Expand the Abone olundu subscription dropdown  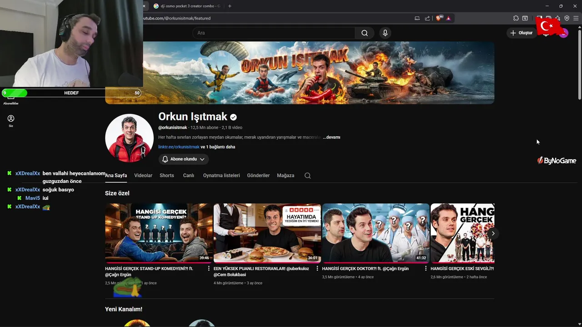pyautogui.click(x=184, y=159)
